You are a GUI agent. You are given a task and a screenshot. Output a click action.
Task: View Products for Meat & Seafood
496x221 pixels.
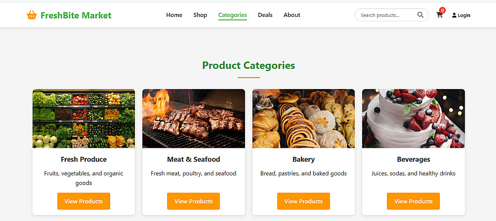click(x=193, y=201)
